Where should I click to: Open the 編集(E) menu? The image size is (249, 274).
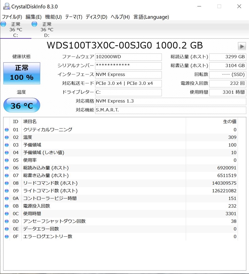click(34, 17)
